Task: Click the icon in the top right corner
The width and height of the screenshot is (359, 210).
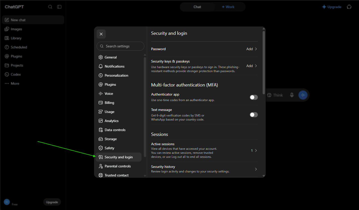Action: click(x=349, y=7)
